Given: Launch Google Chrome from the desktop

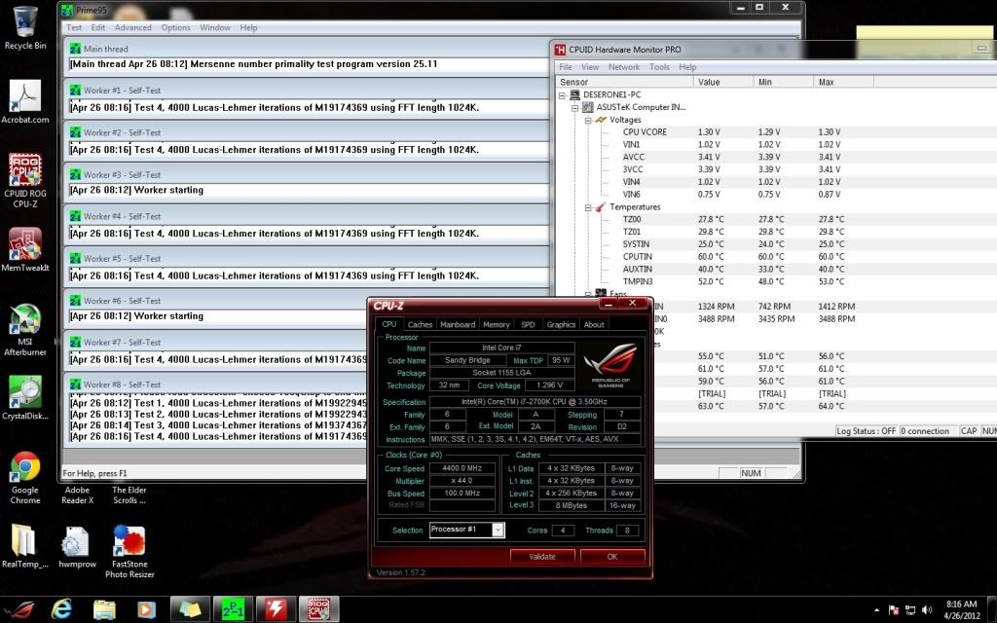Looking at the screenshot, I should click(24, 477).
